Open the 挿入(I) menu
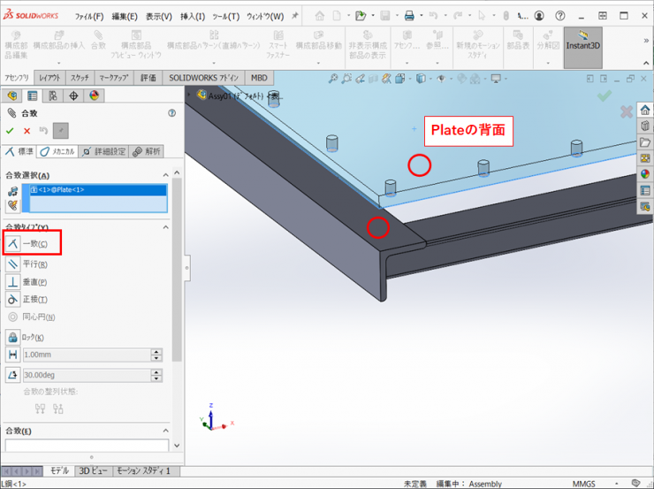The width and height of the screenshot is (654, 489). point(193,16)
